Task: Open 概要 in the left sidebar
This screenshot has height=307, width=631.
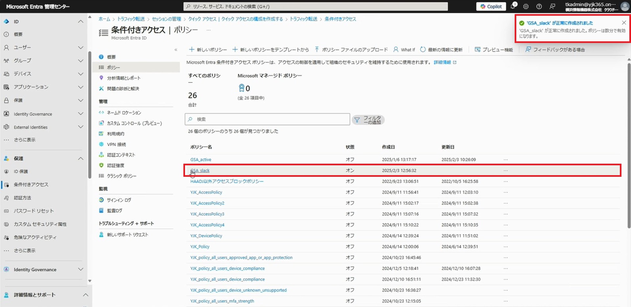Action: click(x=18, y=34)
